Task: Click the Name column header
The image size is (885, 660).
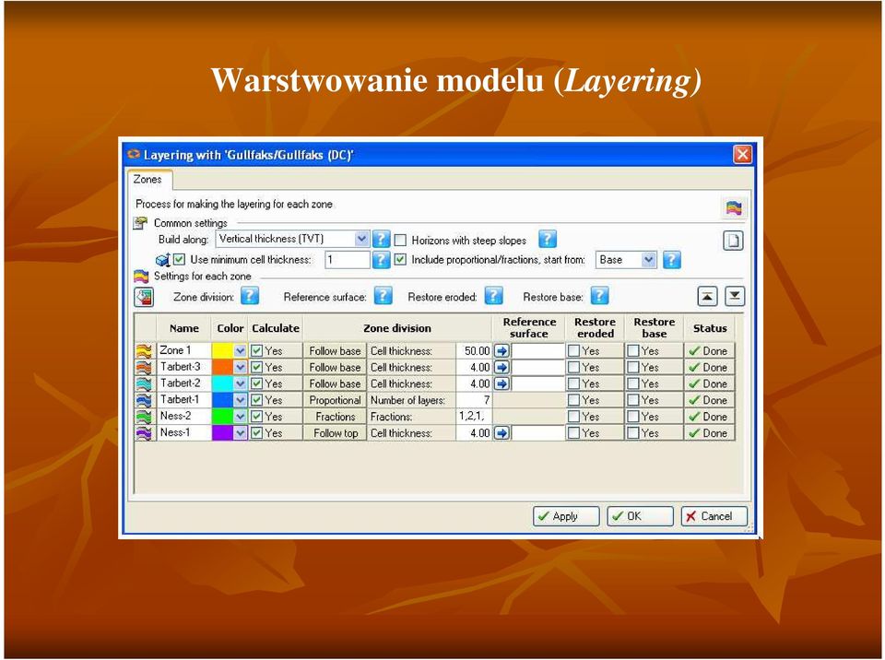Action: tap(184, 328)
